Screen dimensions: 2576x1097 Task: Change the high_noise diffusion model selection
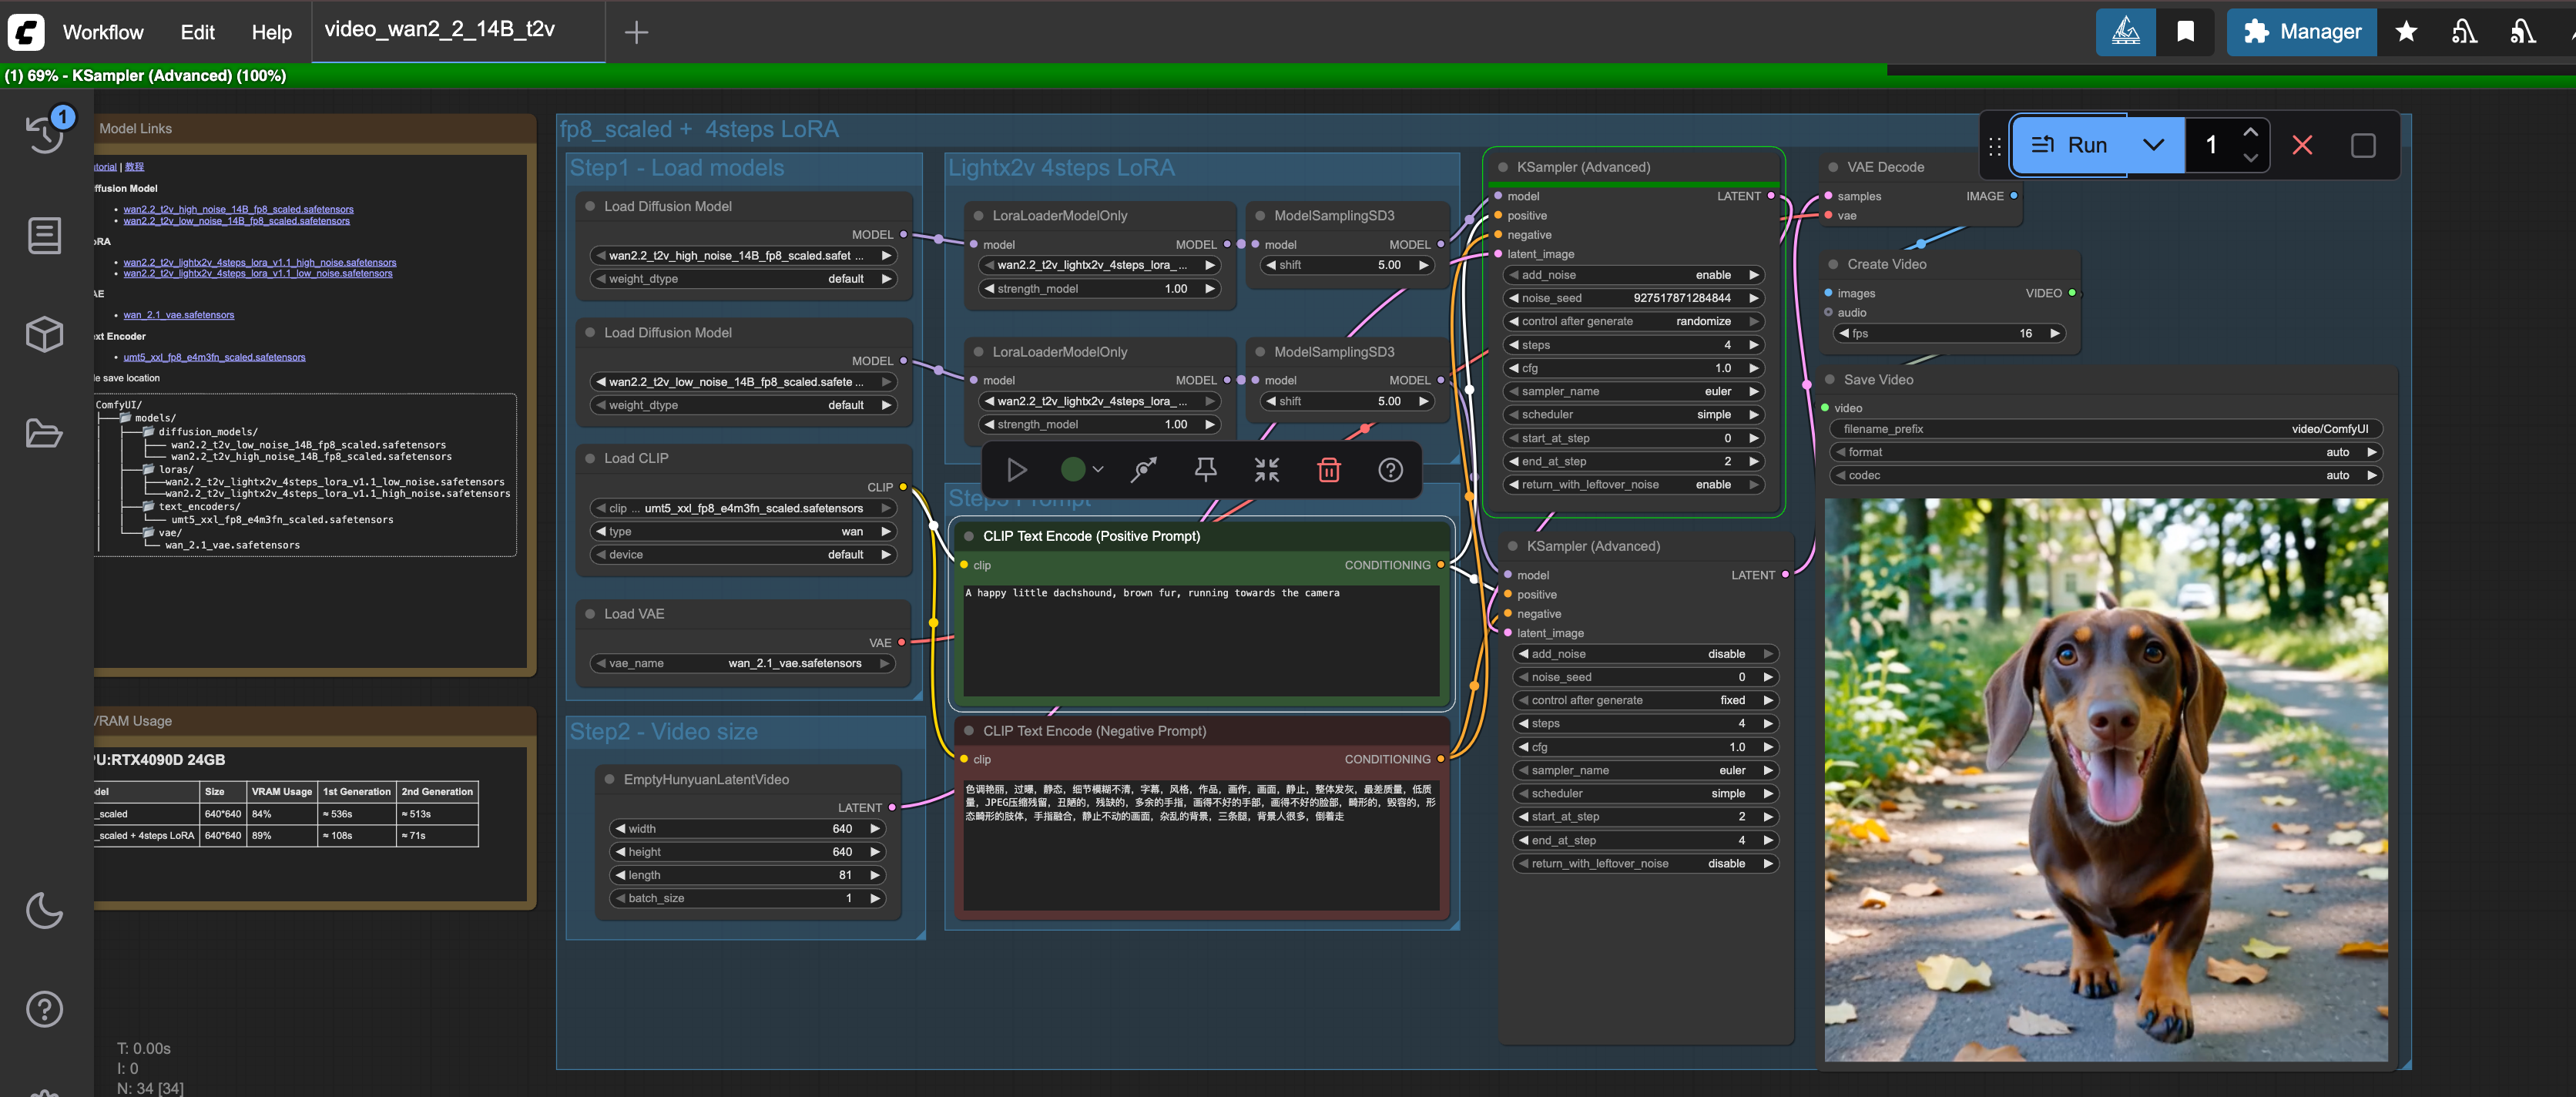coord(743,256)
